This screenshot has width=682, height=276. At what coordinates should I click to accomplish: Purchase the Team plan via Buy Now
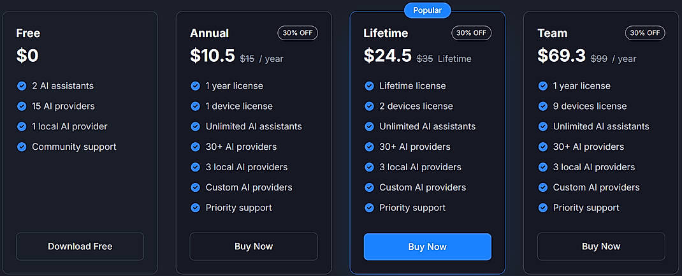coord(601,247)
